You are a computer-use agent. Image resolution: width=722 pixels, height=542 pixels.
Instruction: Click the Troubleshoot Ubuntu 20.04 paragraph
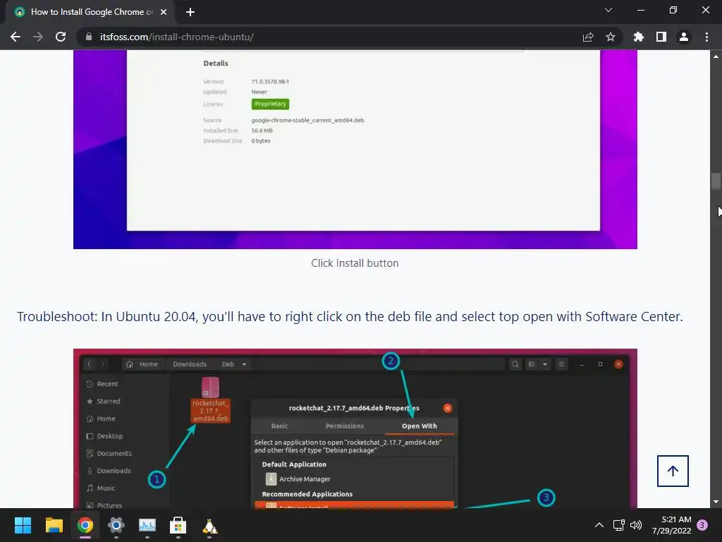click(350, 317)
